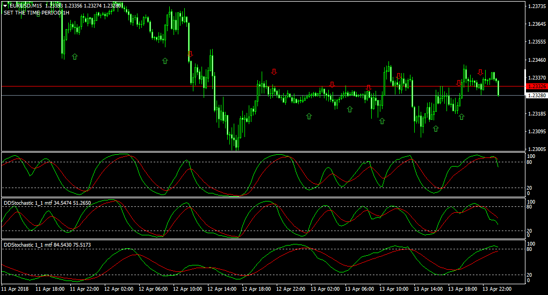Select the rightmost green up arrow signal

click(x=462, y=117)
